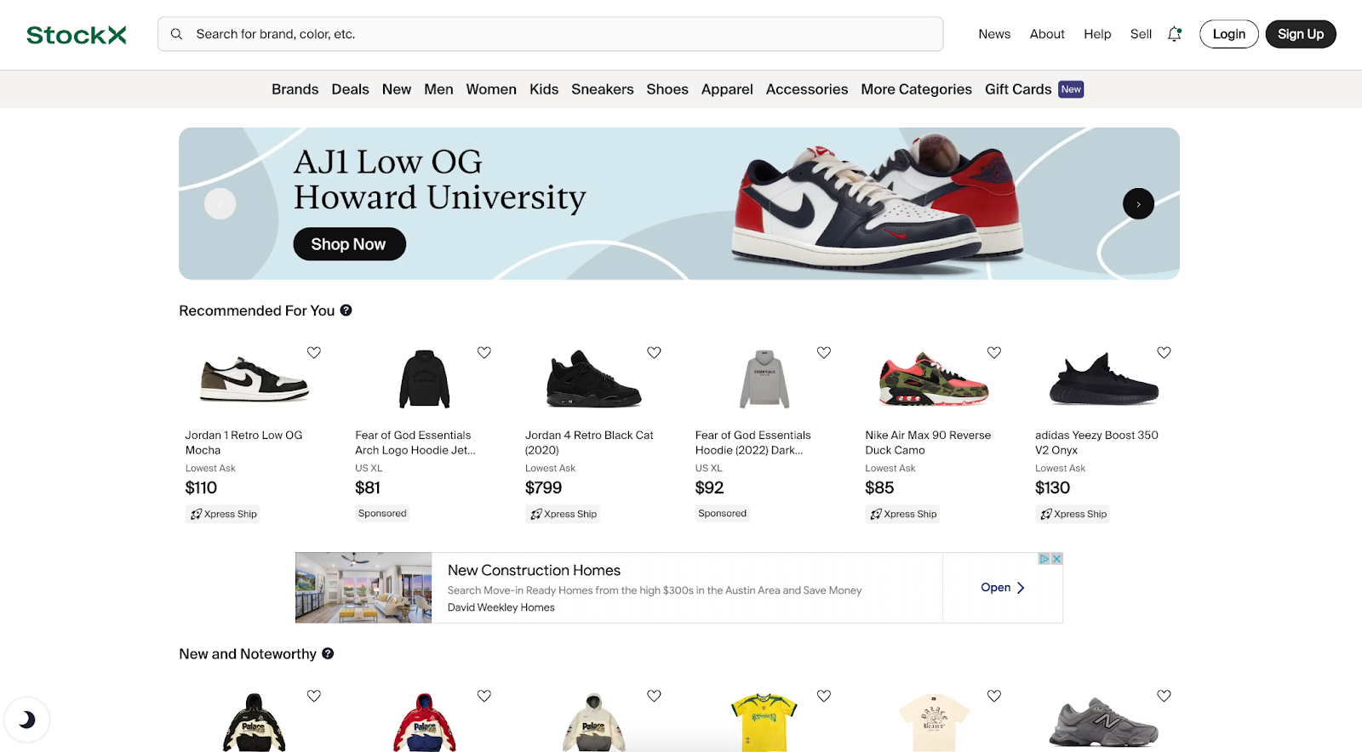Click the StockX logo

click(x=77, y=35)
